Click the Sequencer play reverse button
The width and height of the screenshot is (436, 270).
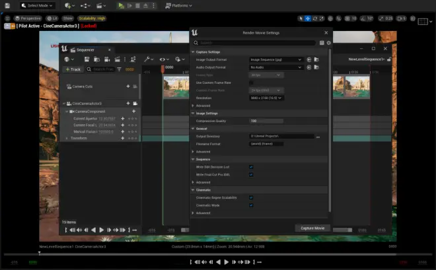(x=94, y=230)
